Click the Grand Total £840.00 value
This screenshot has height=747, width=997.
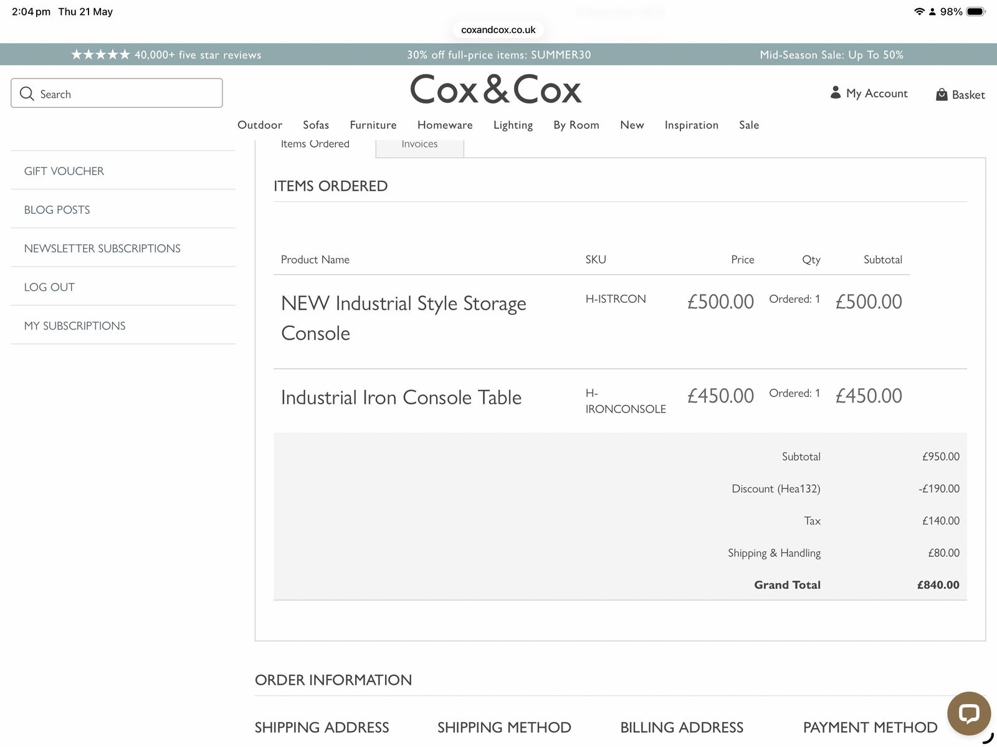938,584
